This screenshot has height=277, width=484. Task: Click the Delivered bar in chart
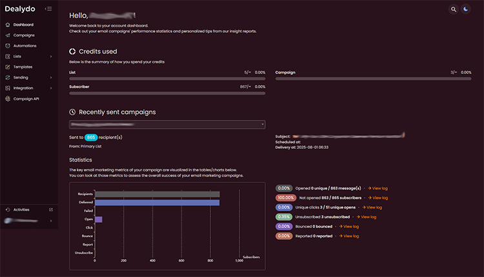157,202
